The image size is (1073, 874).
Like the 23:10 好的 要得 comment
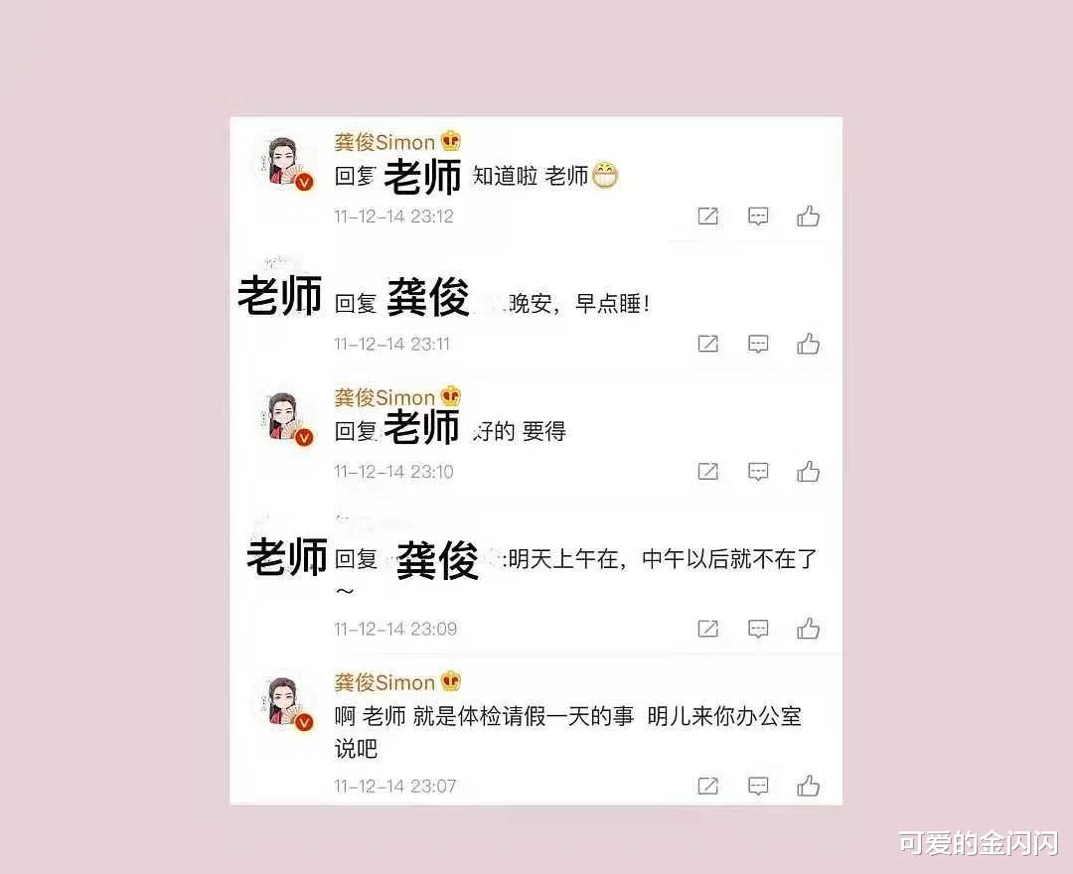[x=808, y=471]
